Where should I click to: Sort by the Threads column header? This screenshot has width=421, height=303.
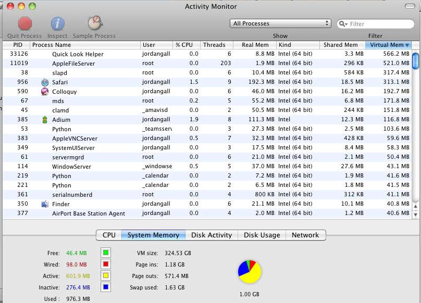coord(217,45)
